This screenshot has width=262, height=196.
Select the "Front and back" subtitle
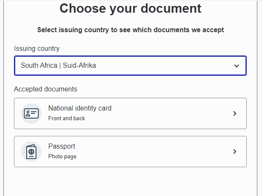[x=66, y=119]
